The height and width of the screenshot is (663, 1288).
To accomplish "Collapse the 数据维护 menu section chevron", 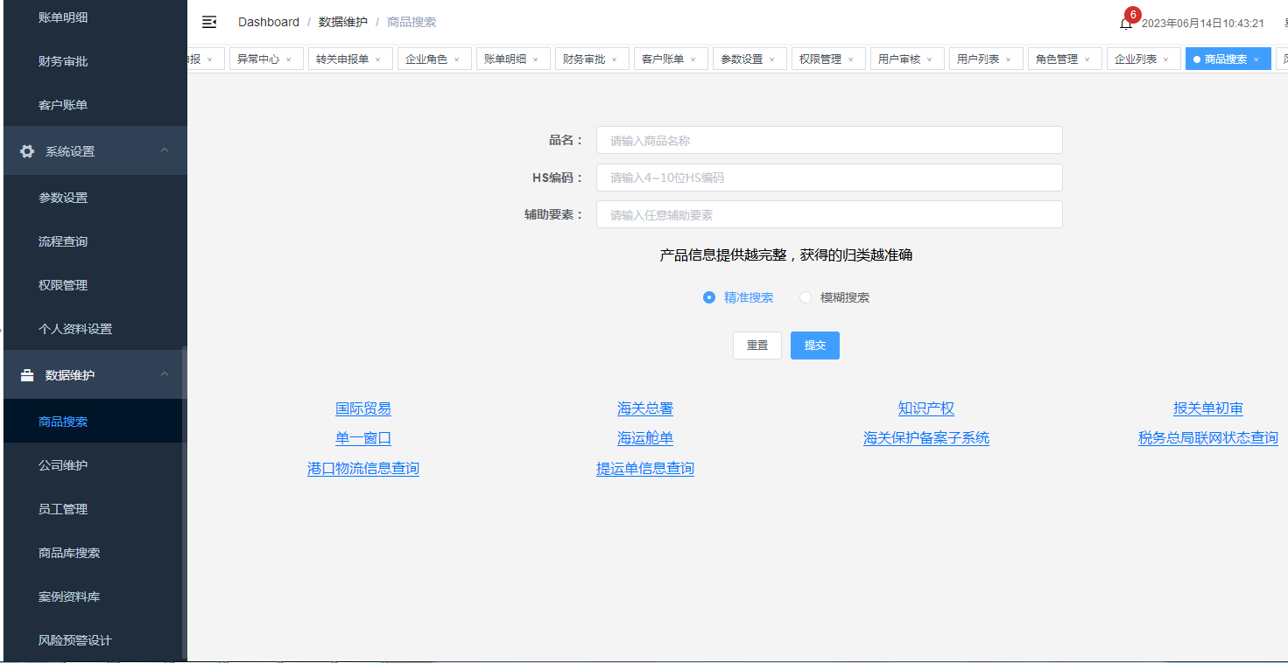I will click(165, 374).
